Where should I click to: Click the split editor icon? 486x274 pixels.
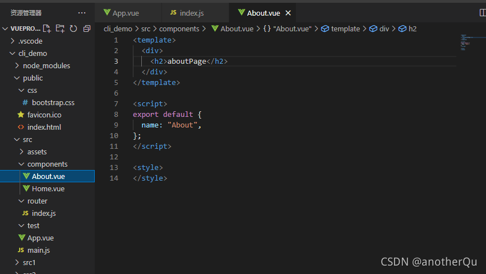click(x=483, y=13)
